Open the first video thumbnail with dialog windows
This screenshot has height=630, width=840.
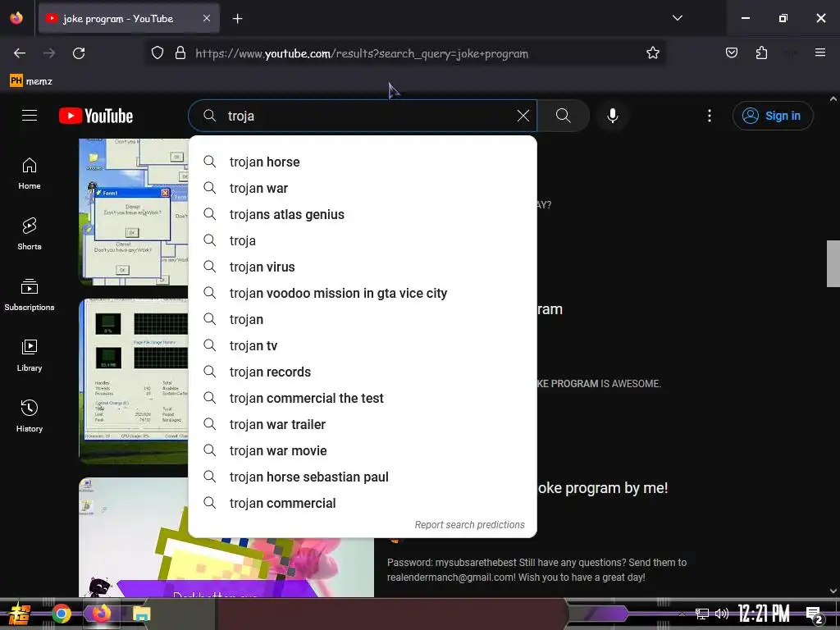point(134,212)
